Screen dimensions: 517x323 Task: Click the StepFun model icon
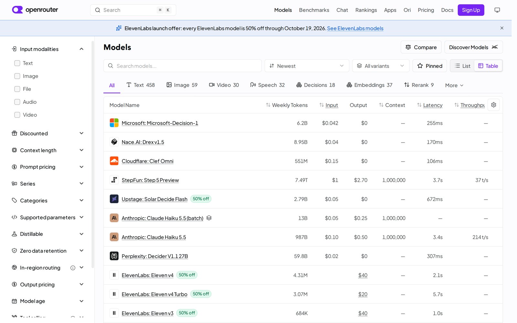pyautogui.click(x=114, y=180)
